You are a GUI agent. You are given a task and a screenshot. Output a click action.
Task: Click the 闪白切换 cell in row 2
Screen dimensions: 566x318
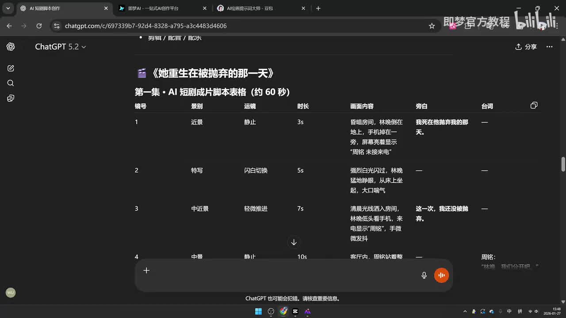256,170
